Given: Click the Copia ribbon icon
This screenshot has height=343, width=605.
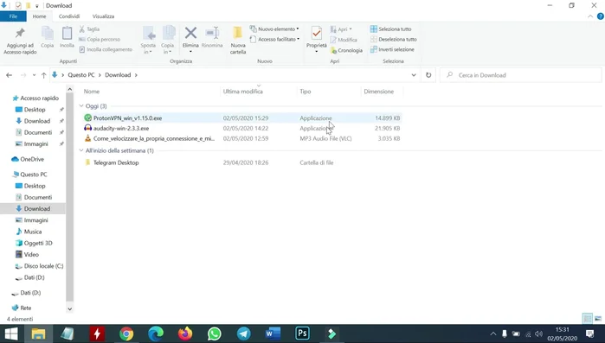Looking at the screenshot, I should click(47, 34).
